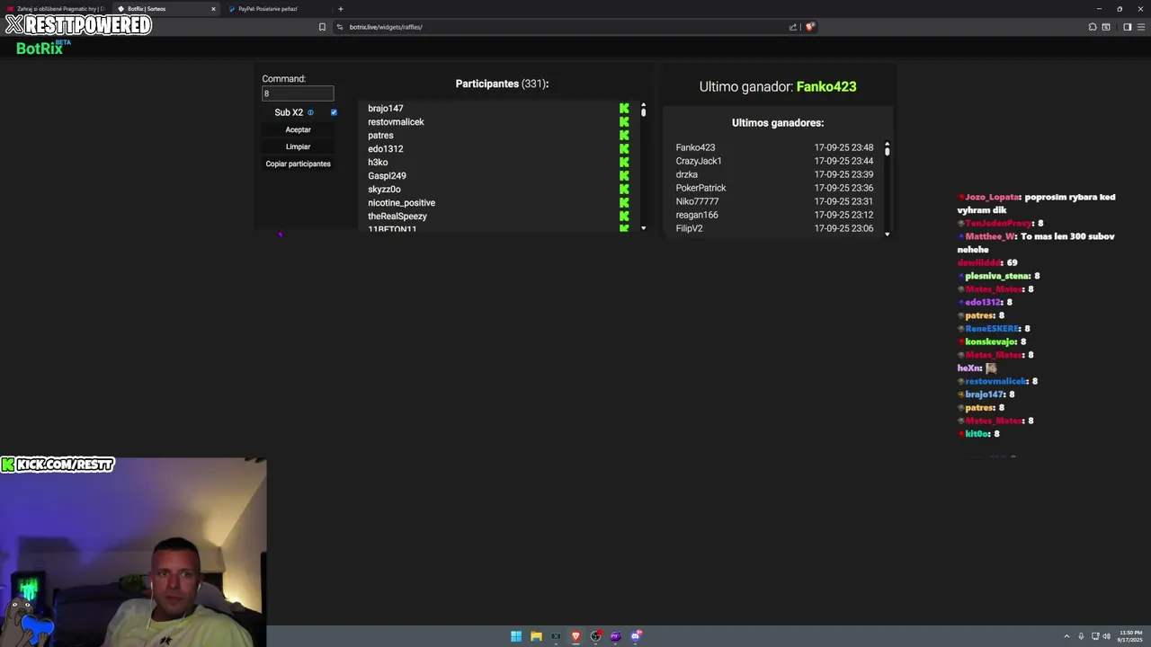Switch to the BotRix Sorteos tab

coord(165,9)
